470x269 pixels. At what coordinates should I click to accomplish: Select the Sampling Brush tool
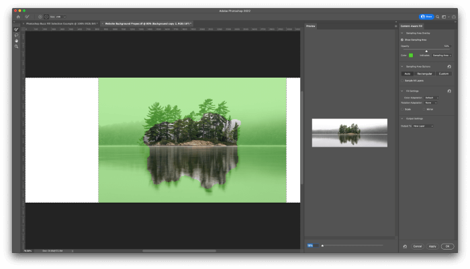tap(16, 29)
